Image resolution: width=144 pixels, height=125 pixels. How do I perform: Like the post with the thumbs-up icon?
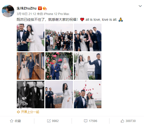click(x=122, y=121)
